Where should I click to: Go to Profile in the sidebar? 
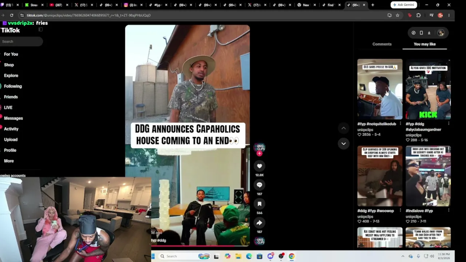click(10, 150)
